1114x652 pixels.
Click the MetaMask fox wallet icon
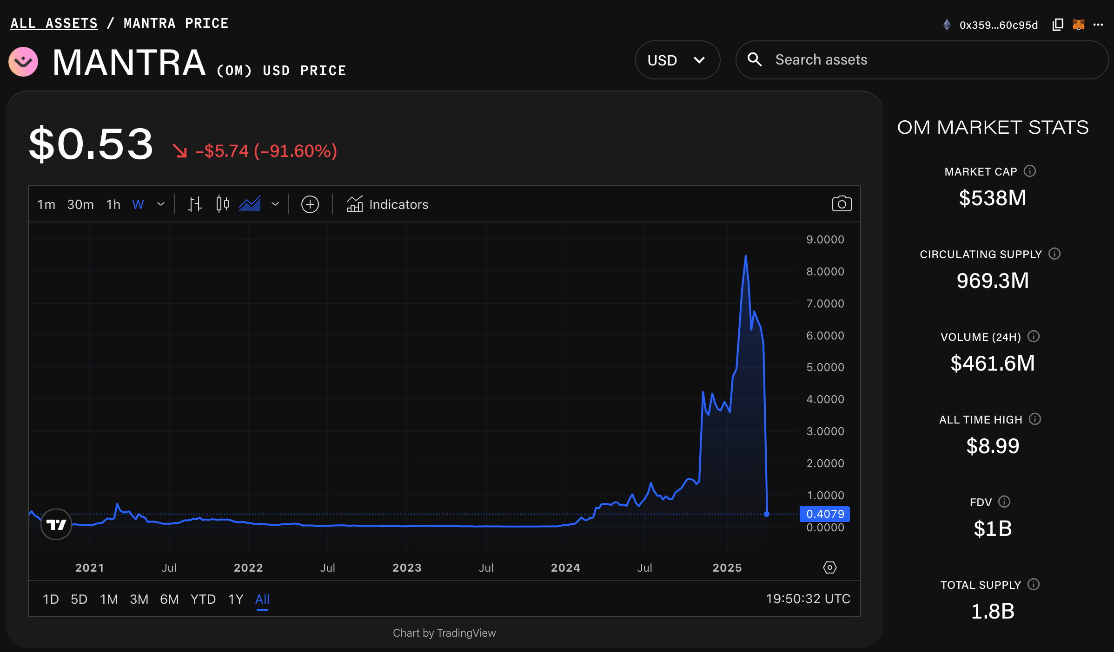pos(1079,25)
